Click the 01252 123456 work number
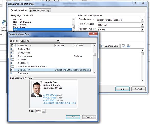The width and height of the screenshot is (150, 124). click(50, 95)
